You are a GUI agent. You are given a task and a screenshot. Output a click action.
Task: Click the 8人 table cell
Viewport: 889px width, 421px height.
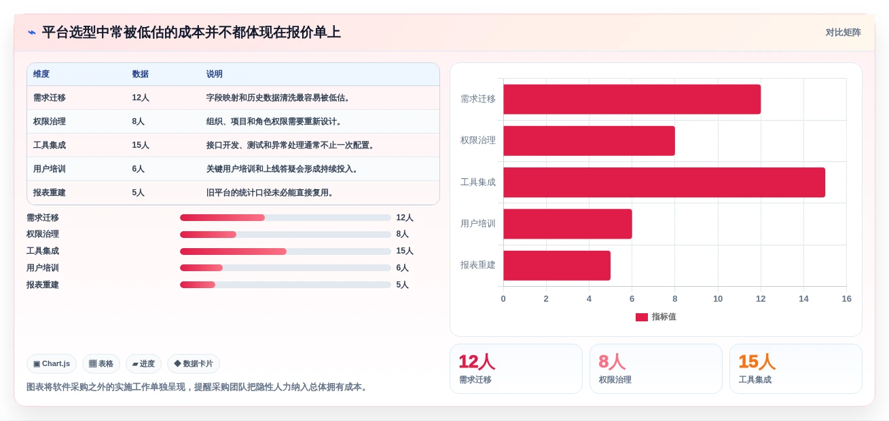(139, 121)
